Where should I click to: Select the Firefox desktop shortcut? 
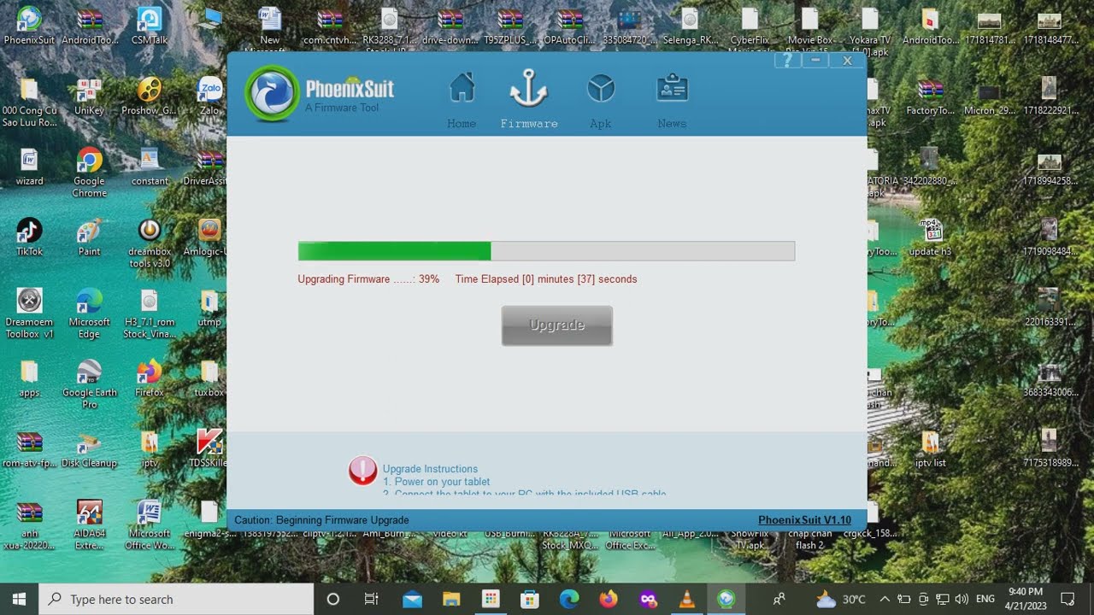pyautogui.click(x=150, y=378)
